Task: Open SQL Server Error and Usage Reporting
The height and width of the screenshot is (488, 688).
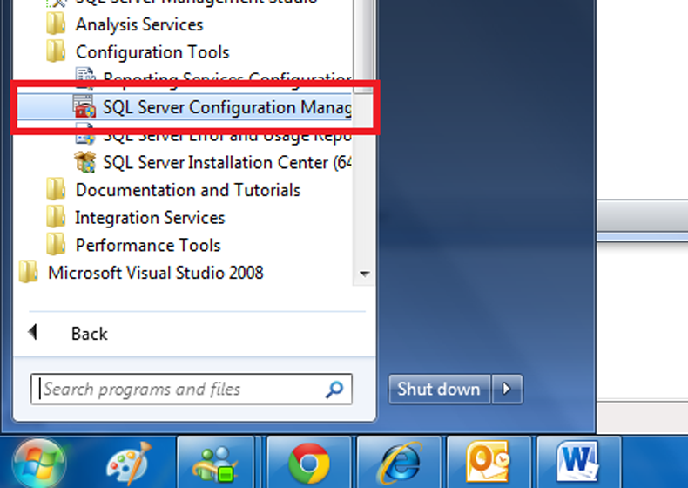Action: (x=226, y=135)
